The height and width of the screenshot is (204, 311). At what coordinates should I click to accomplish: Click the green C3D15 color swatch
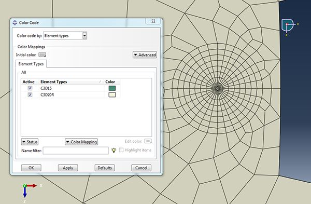pos(112,88)
